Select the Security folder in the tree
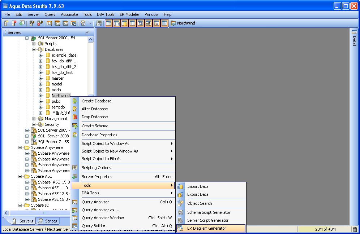The height and width of the screenshot is (234, 360). [52, 124]
